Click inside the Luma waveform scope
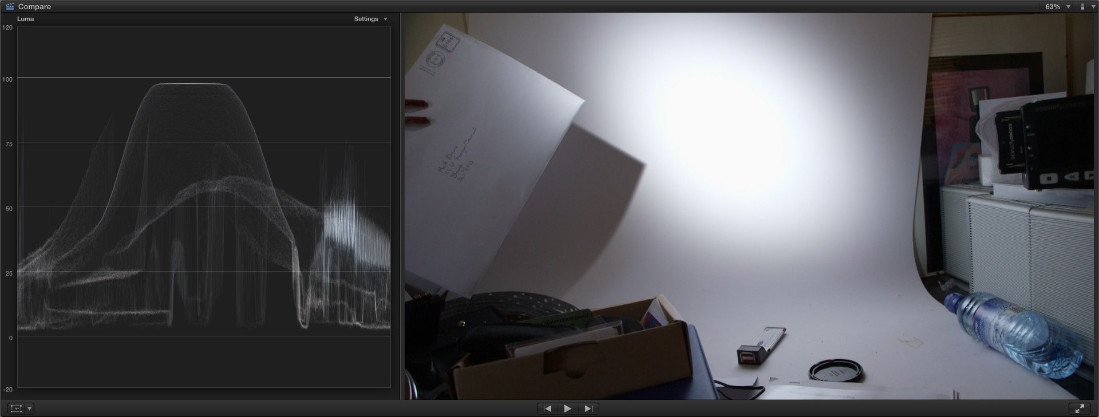Screen dimensions: 1099x417 click(204, 206)
